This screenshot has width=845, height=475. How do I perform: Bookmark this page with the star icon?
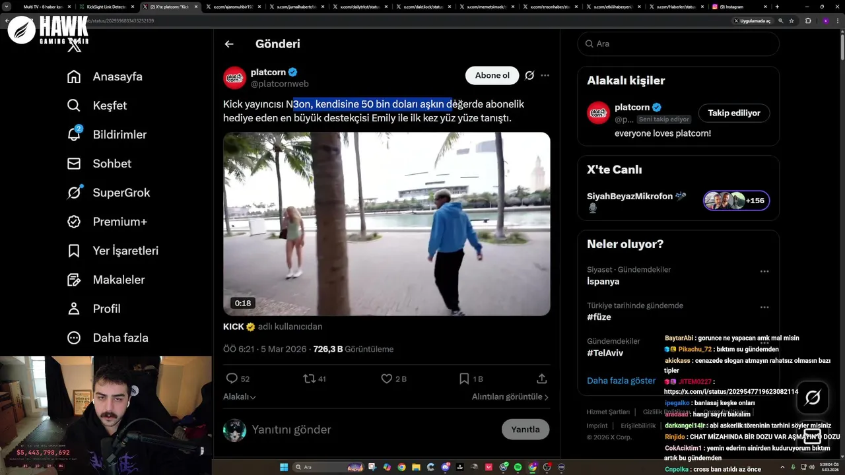coord(792,20)
